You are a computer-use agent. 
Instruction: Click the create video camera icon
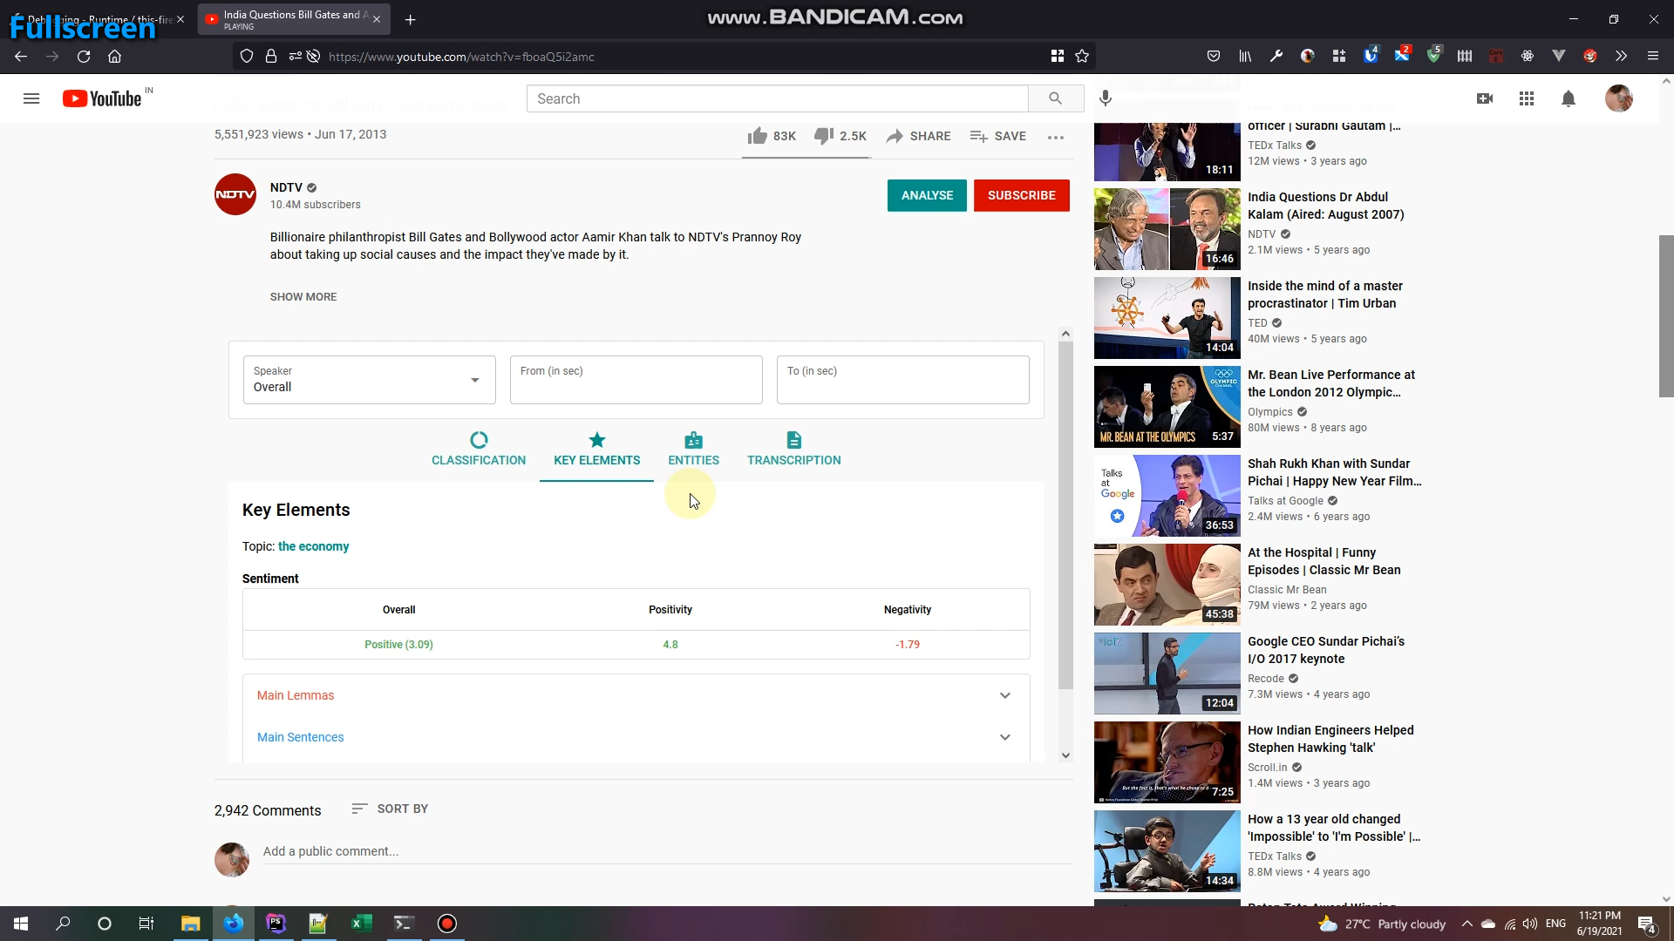pos(1484,98)
